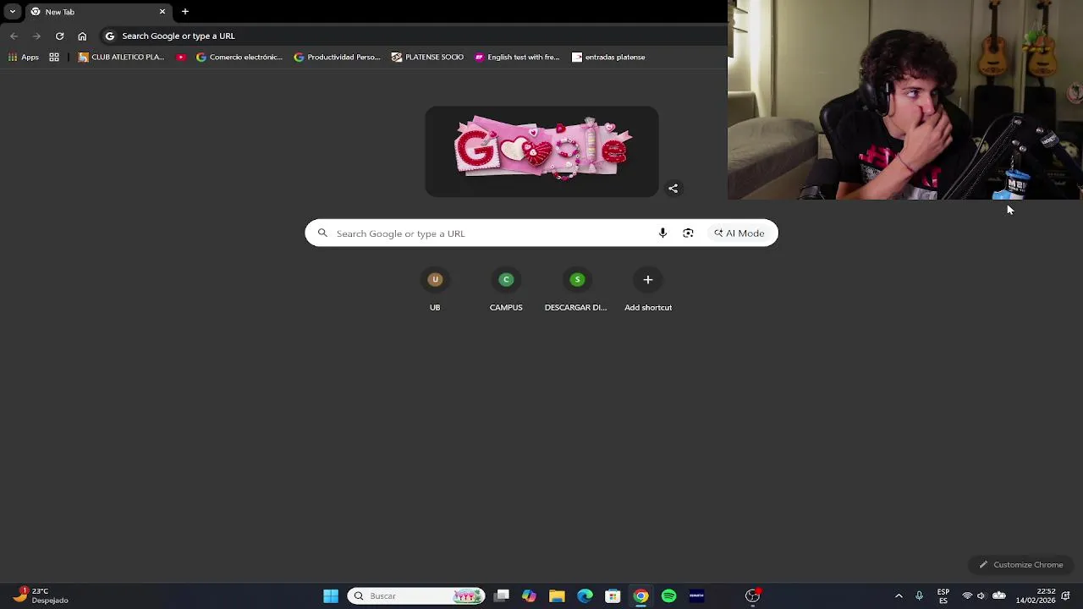1083x609 pixels.
Task: Click the taskbar Buscar search field
Action: click(416, 596)
